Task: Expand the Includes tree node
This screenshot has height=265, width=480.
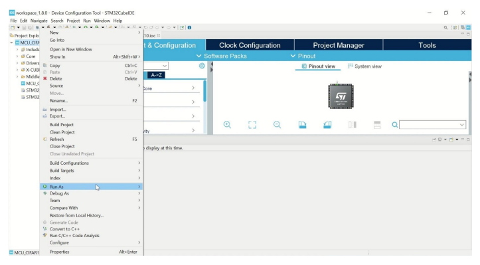Action: click(17, 49)
